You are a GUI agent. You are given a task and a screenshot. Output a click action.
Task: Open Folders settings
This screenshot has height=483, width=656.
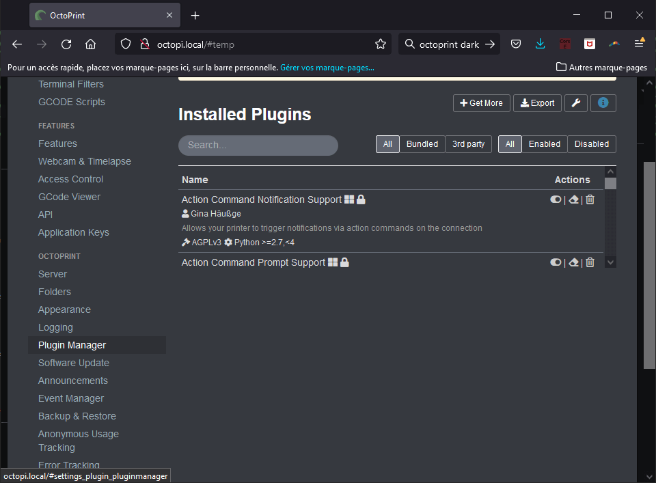click(x=55, y=292)
